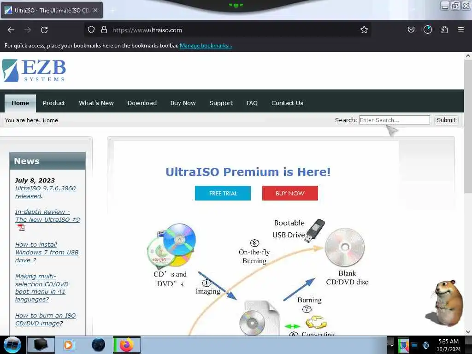
Task: Click the circular account icon in the toolbar
Action: (427, 29)
